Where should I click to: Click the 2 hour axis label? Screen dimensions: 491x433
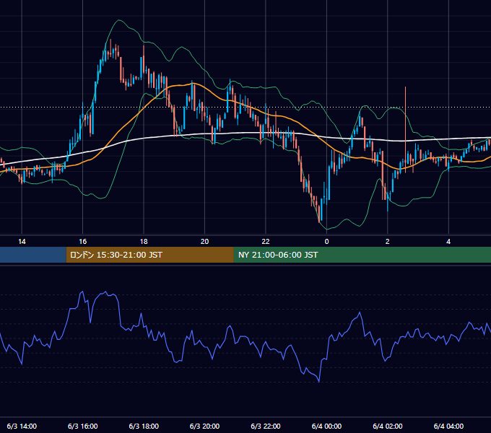coord(387,242)
